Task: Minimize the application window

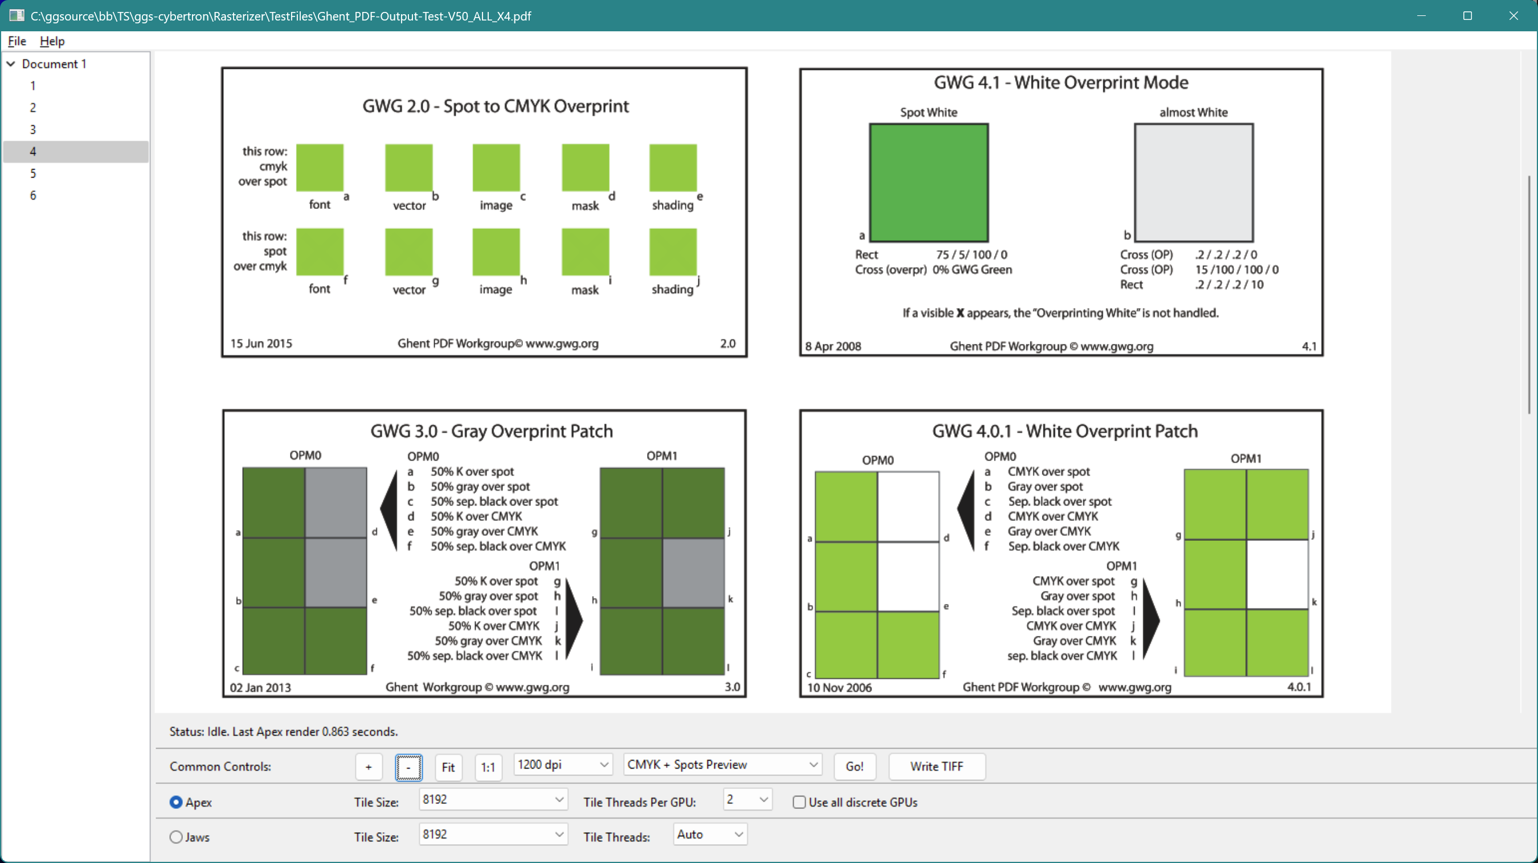Action: (1421, 15)
